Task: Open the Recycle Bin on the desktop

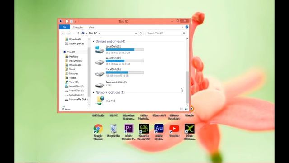Action: pos(113,129)
